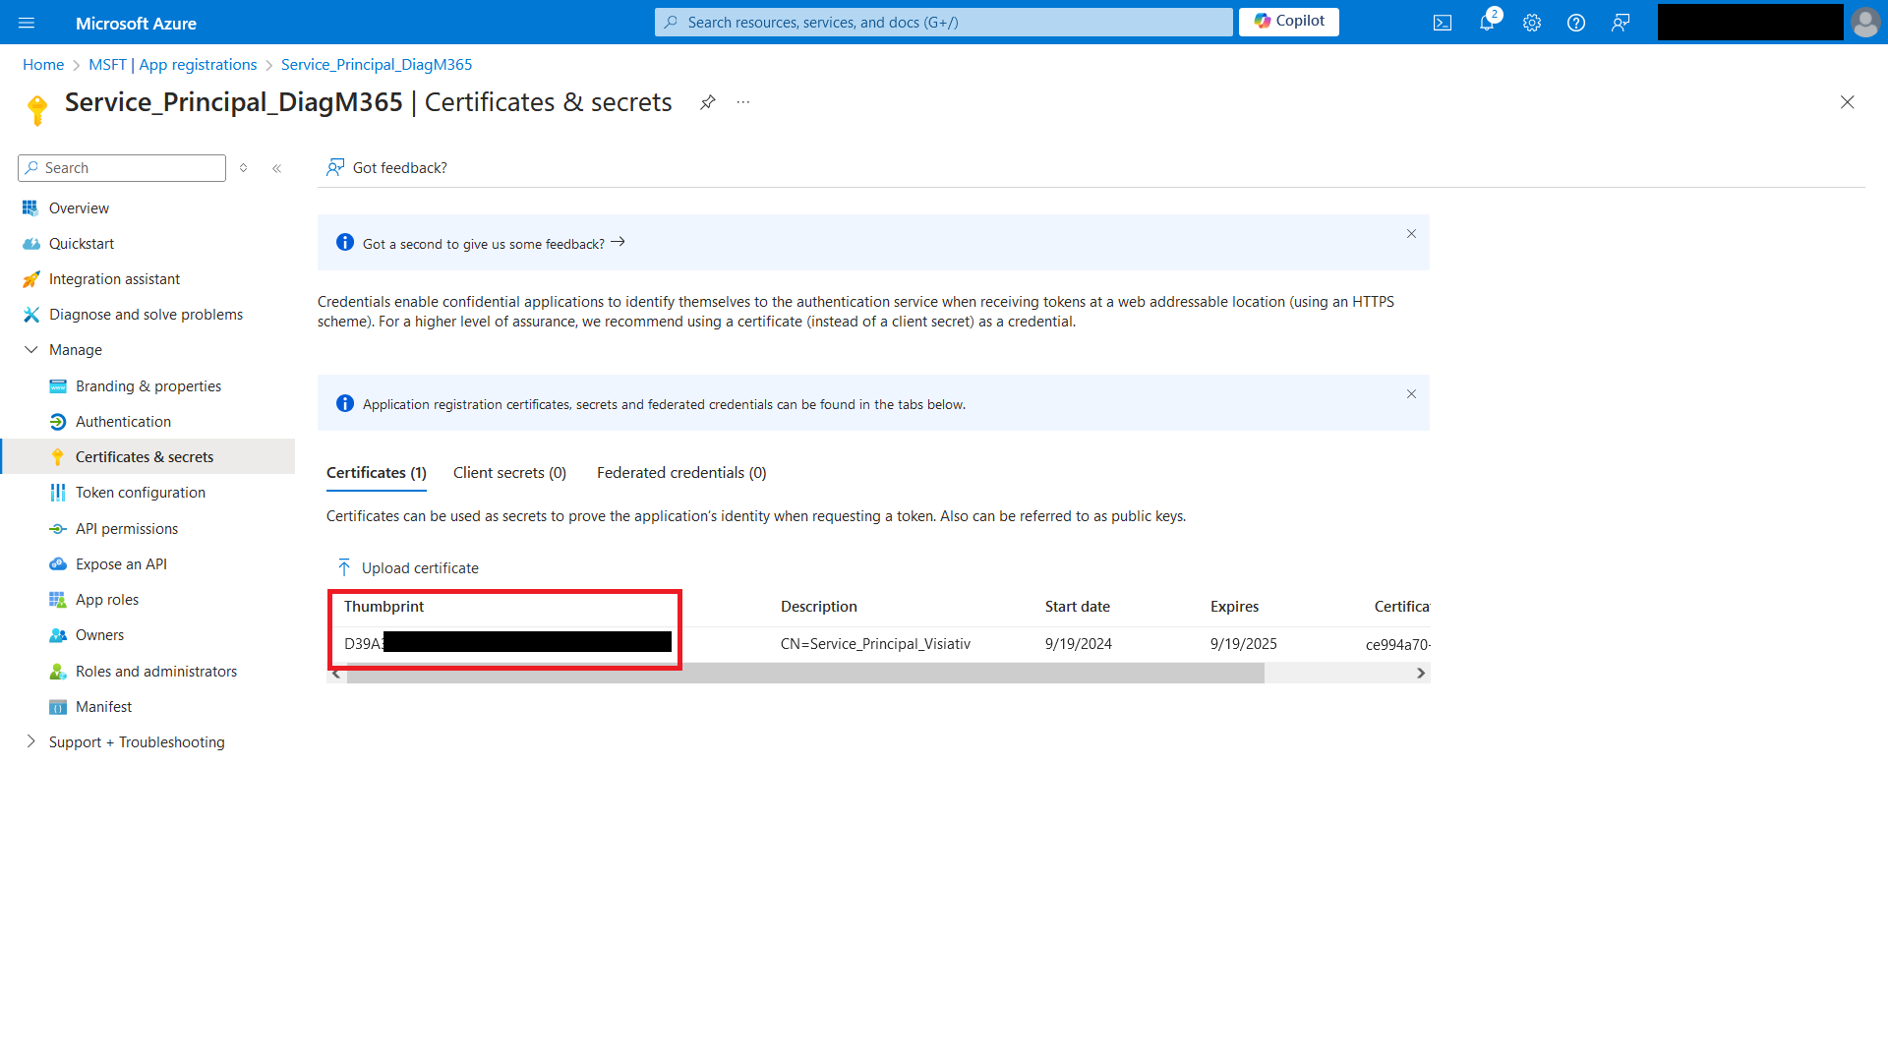Open more options ellipsis next to title

point(743,102)
